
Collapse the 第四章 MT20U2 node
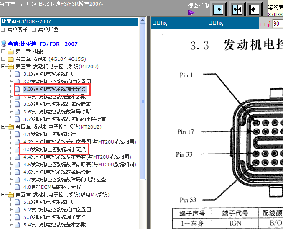point(3,127)
